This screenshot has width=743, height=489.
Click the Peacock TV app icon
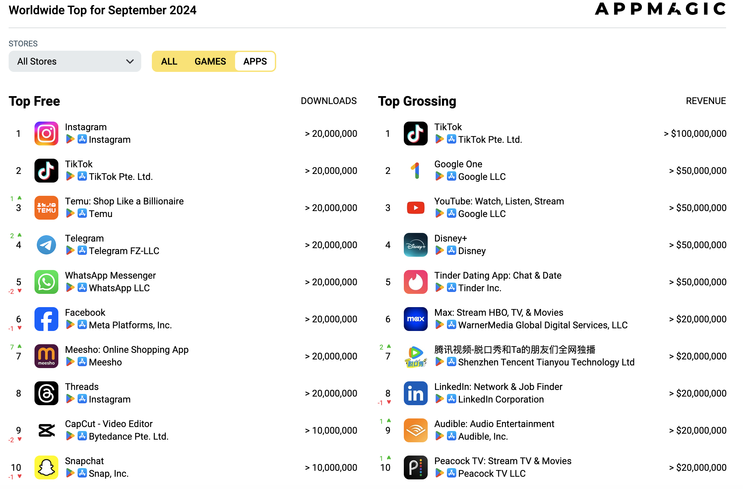(415, 467)
